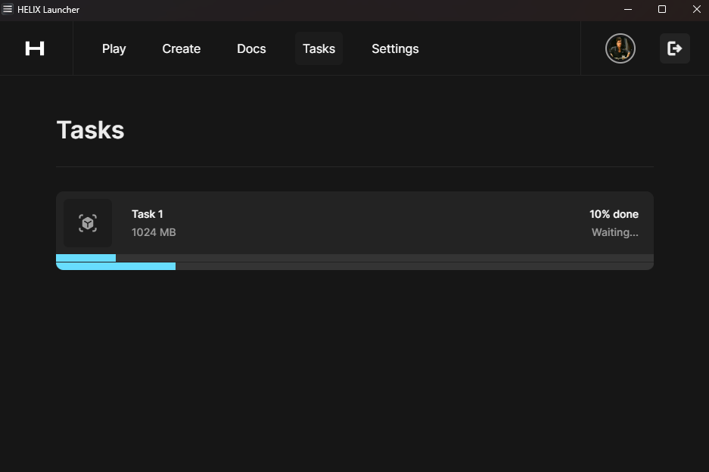Click the "Waiting..." status text
The height and width of the screenshot is (472, 709).
pos(614,232)
